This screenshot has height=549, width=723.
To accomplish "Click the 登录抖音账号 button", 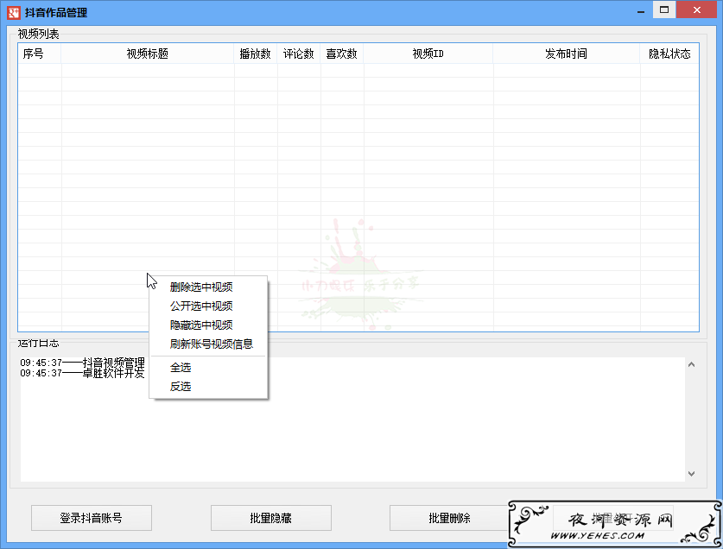I will tap(92, 518).
